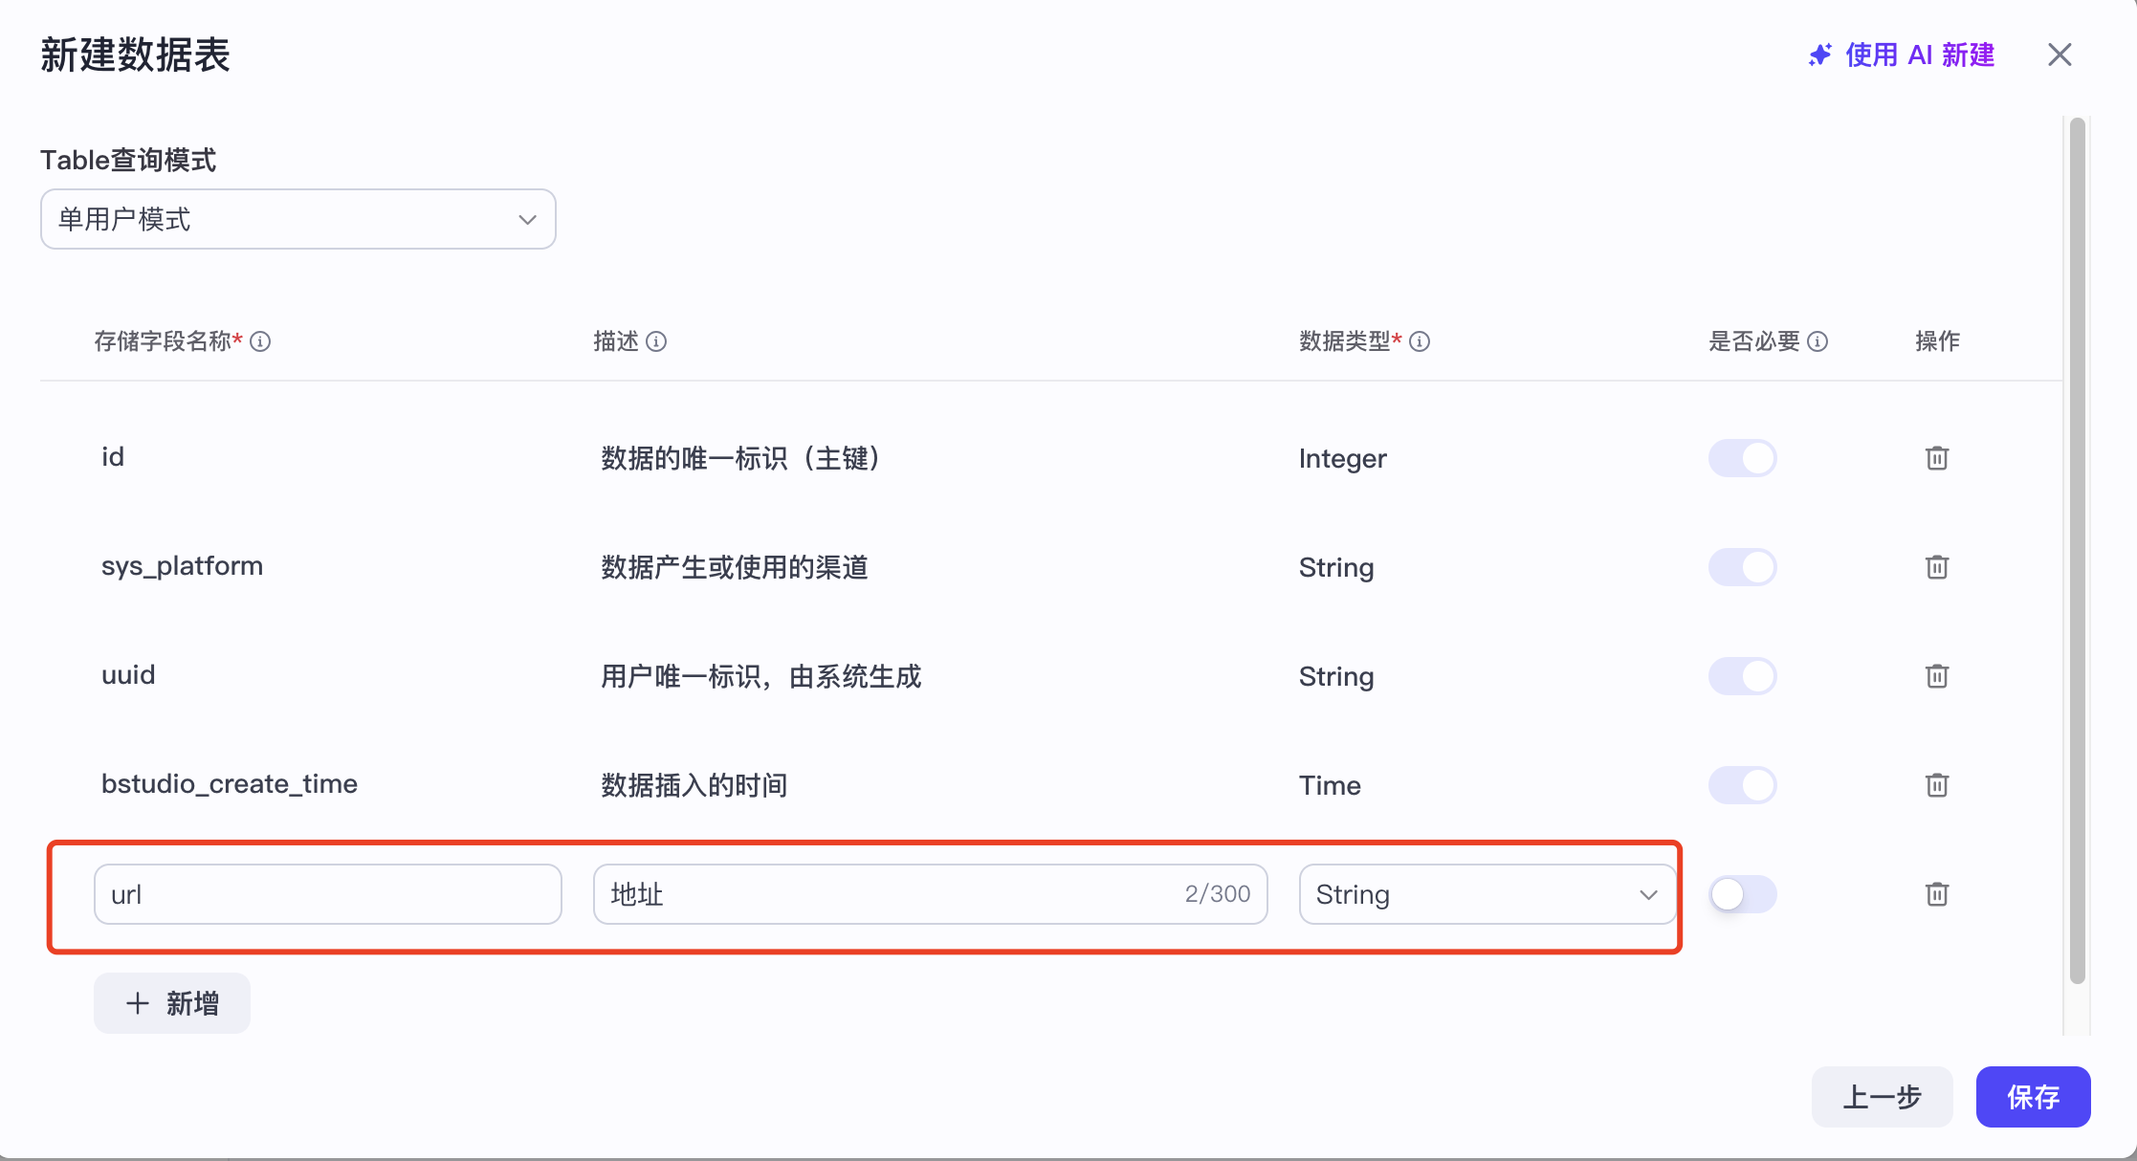
Task: Click info icon next to 是否必要
Action: pyautogui.click(x=1818, y=341)
